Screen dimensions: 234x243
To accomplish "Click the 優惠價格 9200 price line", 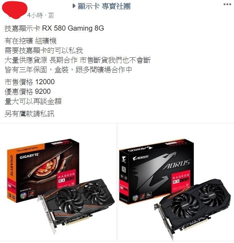I will click(28, 91).
